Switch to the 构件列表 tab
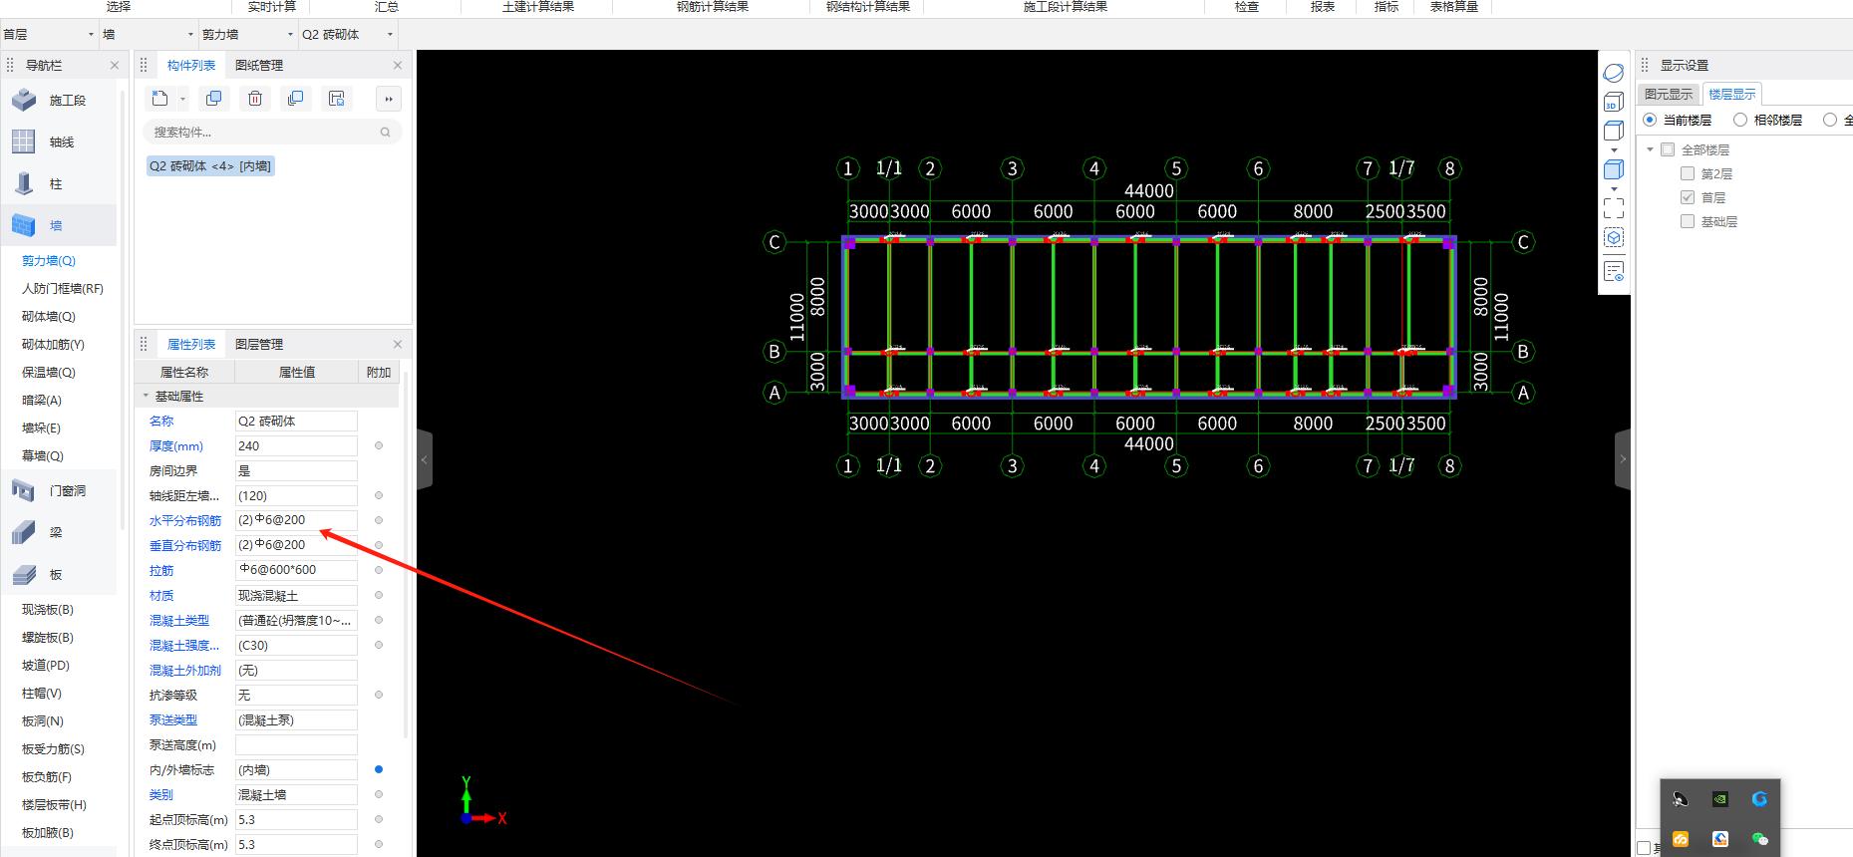The image size is (1853, 857). (x=191, y=65)
